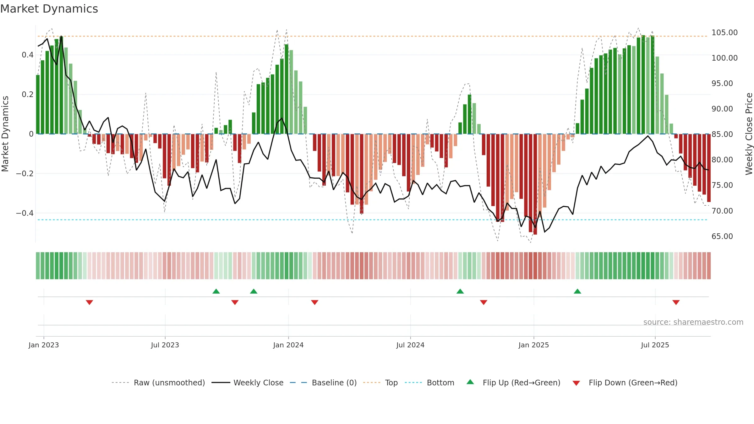Image resolution: width=754 pixels, height=424 pixels.
Task: Click the green Flip Up marker around March 2025
Action: coord(577,291)
